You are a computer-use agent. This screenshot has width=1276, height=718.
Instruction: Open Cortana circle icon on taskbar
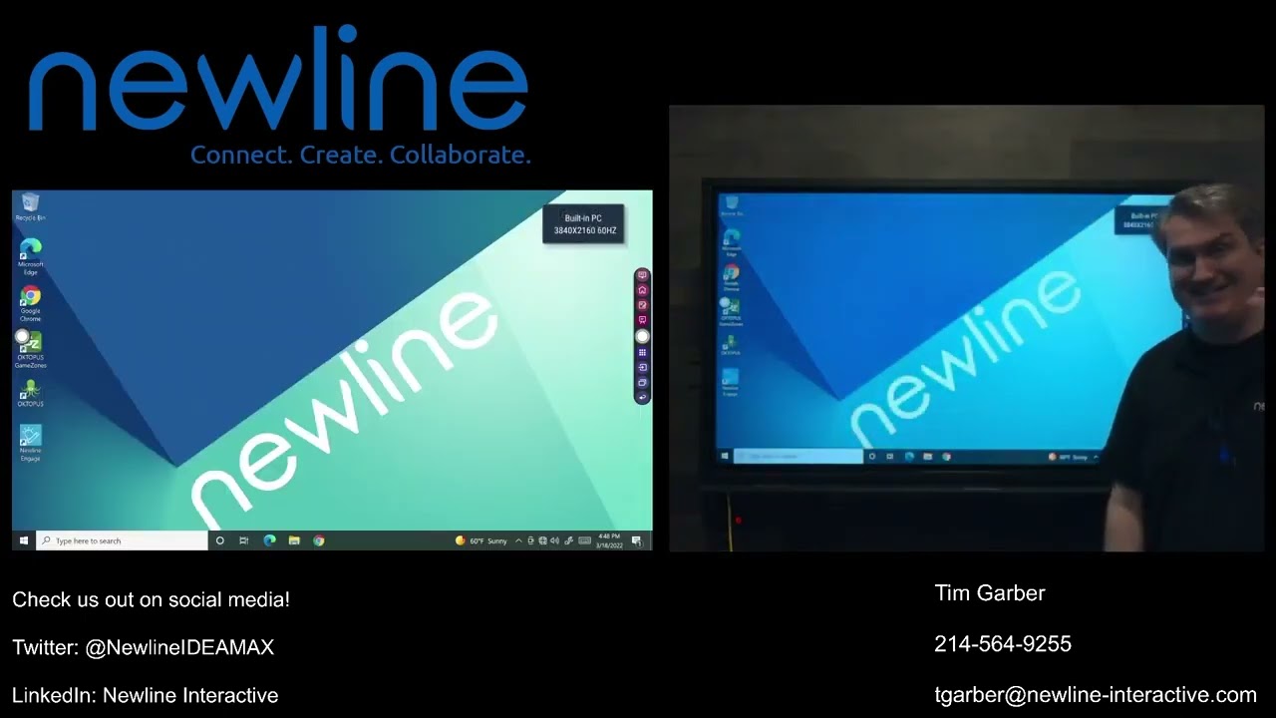tap(219, 540)
